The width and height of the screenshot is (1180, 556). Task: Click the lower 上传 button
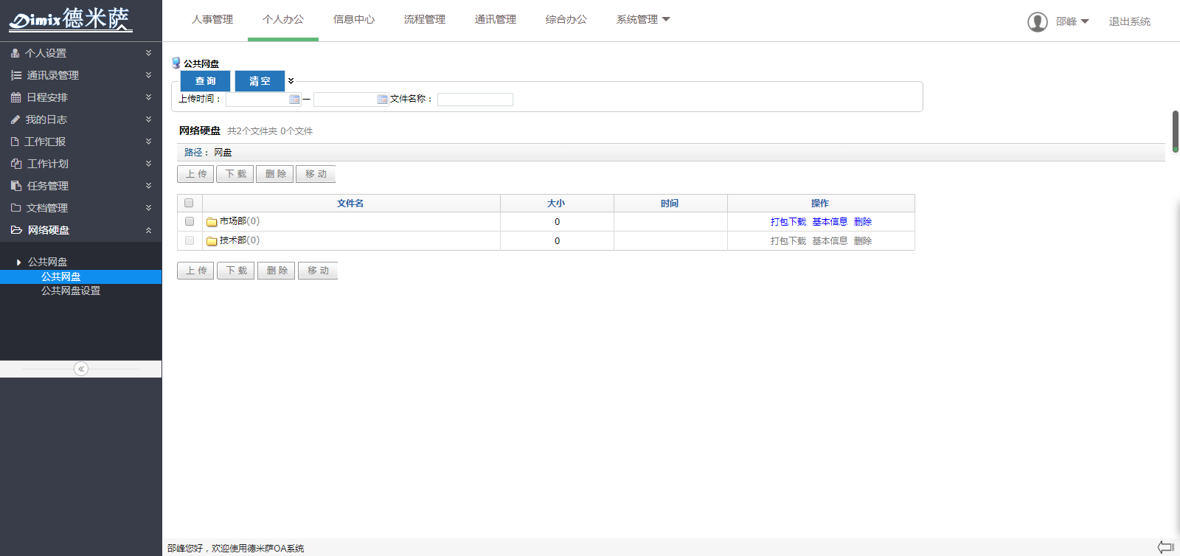point(195,271)
